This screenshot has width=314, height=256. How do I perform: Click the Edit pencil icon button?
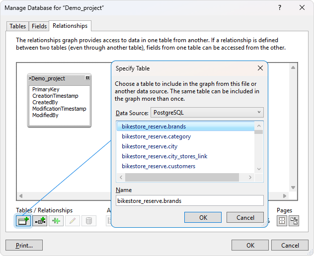click(x=73, y=221)
